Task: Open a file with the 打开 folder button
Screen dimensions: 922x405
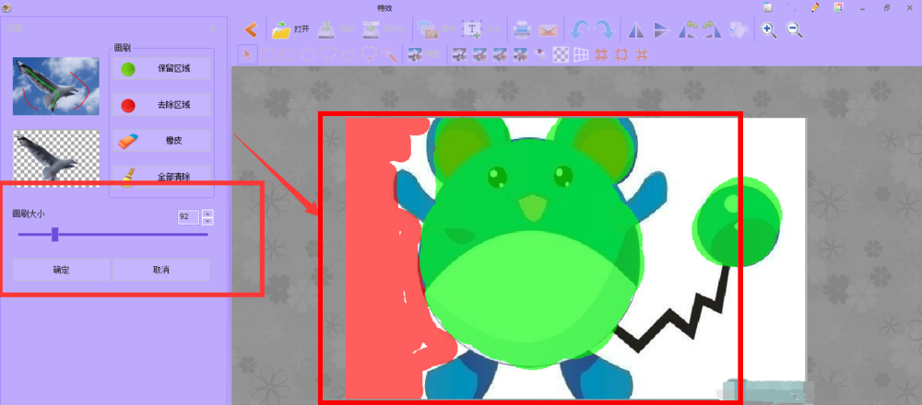Action: pos(290,29)
